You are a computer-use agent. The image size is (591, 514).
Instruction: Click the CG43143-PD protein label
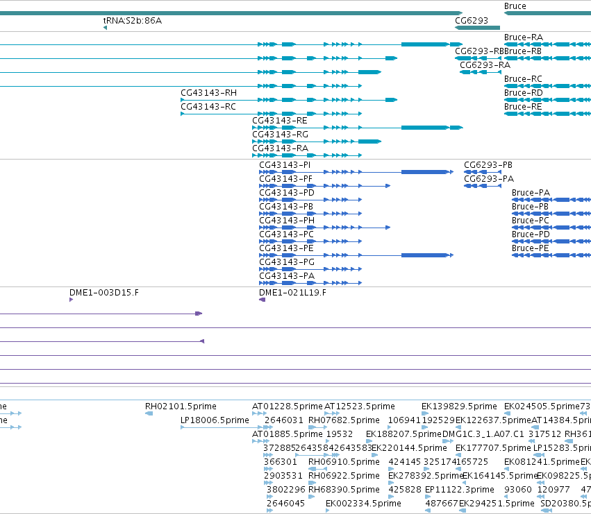pos(287,193)
